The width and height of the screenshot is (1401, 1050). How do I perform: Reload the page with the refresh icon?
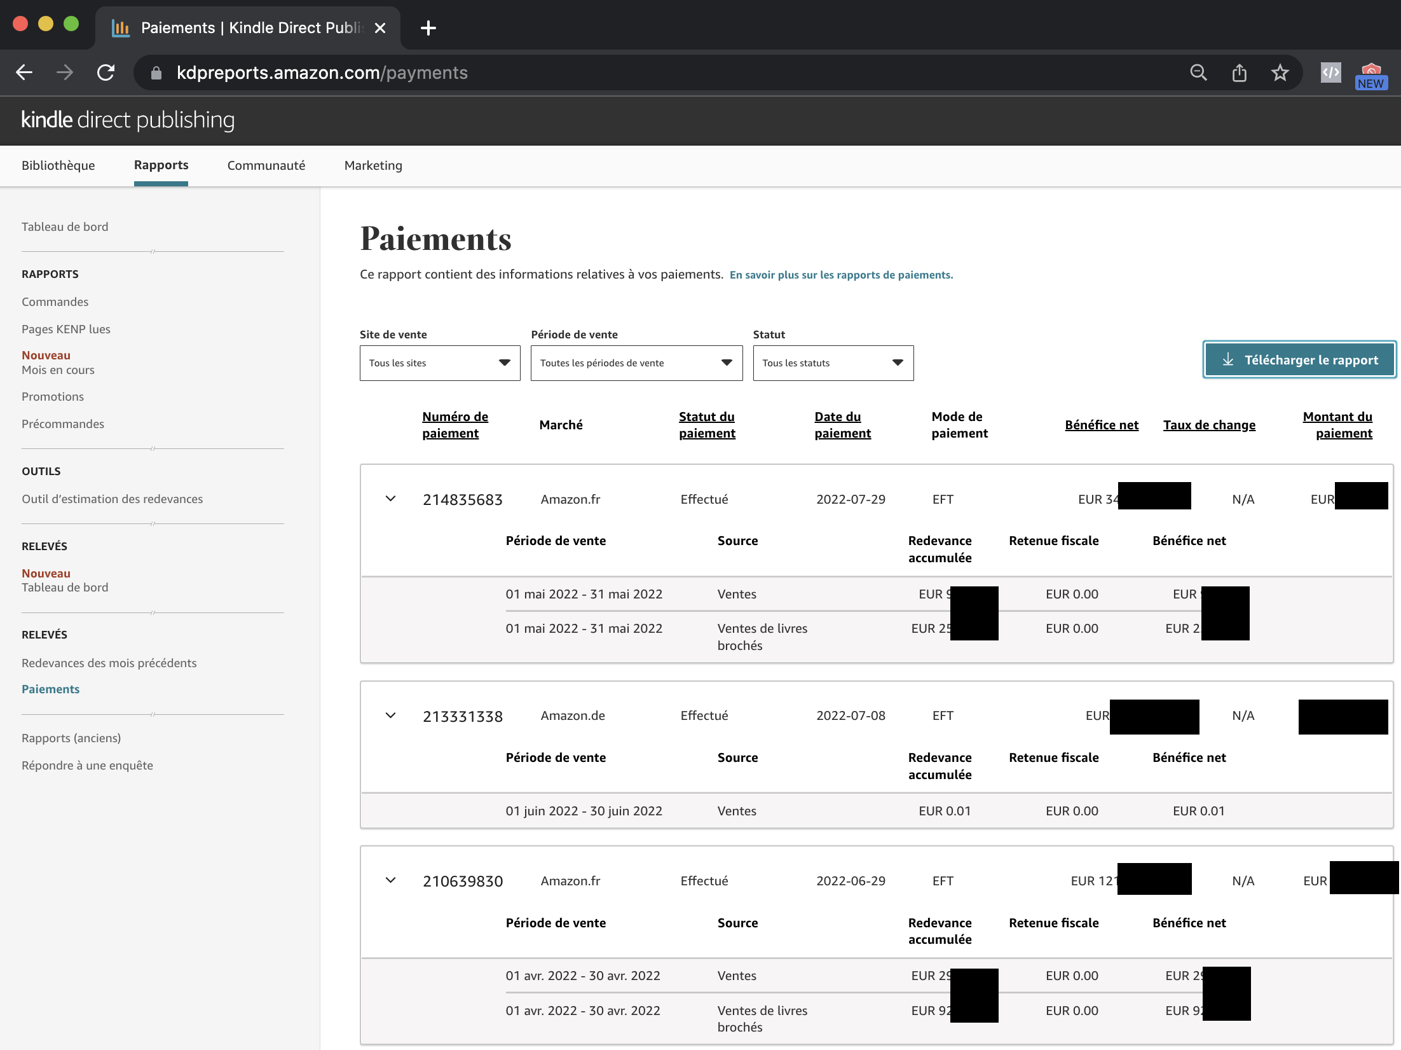point(106,73)
